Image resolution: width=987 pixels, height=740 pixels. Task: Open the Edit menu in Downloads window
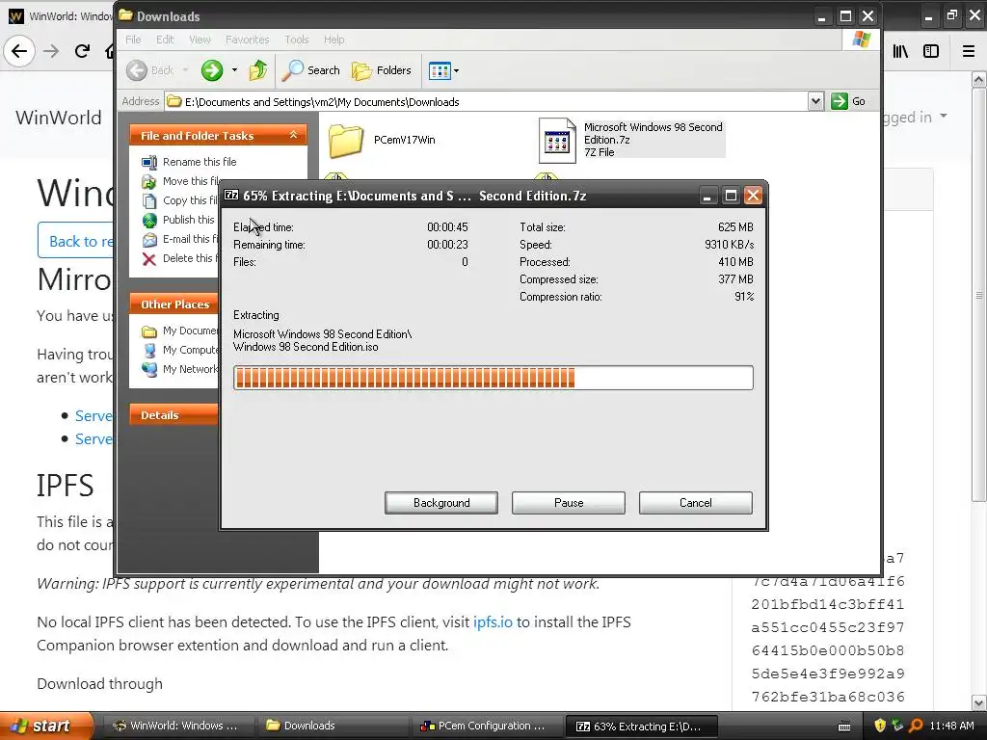tap(165, 40)
